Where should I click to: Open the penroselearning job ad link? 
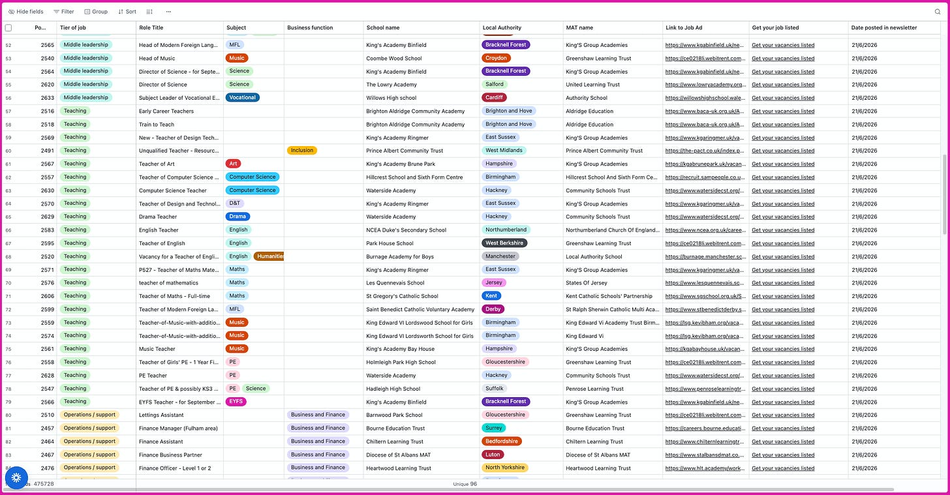(705, 389)
